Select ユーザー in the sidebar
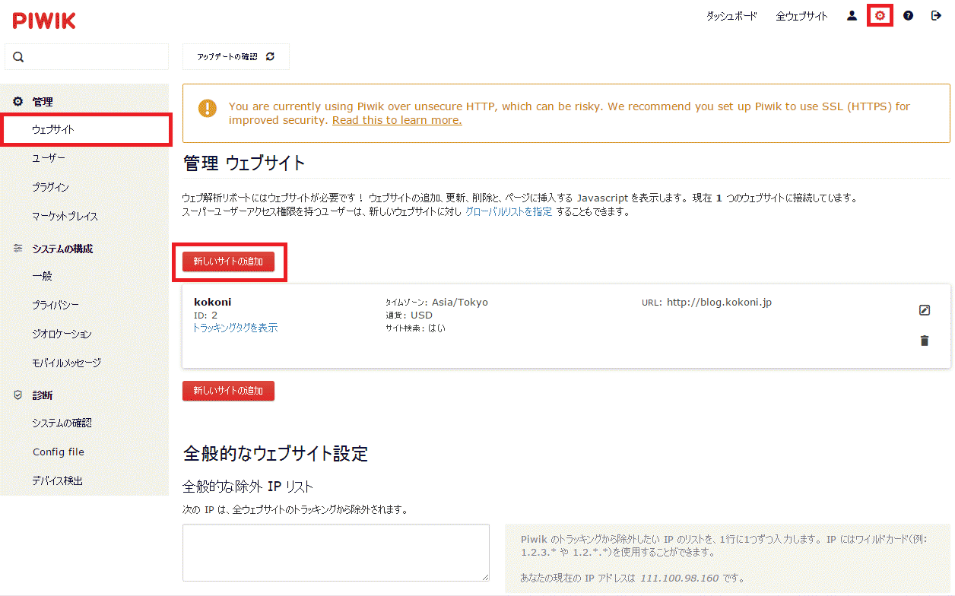955x596 pixels. coord(49,158)
